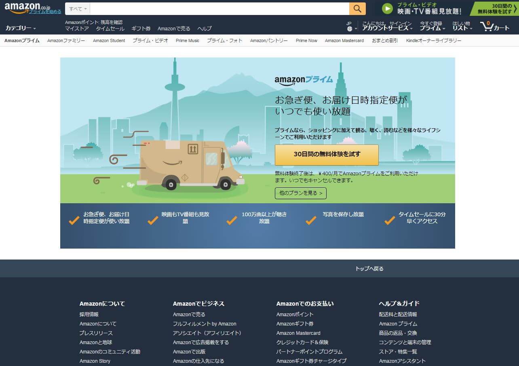Select the Amazon Mastercard subnav tab
519x366 pixels.
click(344, 40)
